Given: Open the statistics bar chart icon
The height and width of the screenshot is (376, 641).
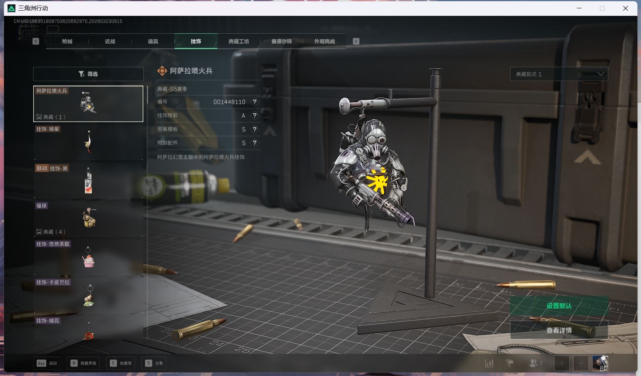Looking at the screenshot, I should pyautogui.click(x=489, y=363).
